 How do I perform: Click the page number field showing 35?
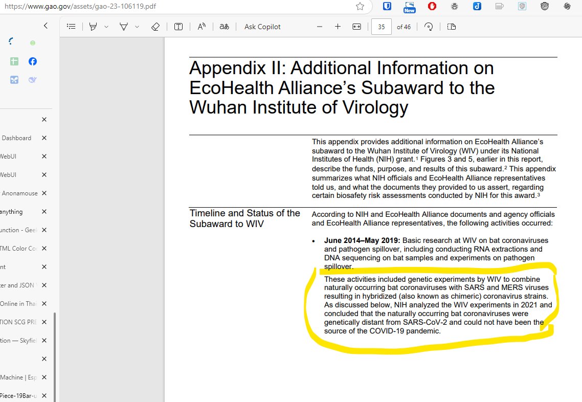382,27
